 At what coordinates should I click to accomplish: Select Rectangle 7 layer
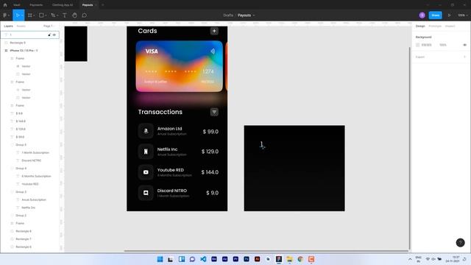pyautogui.click(x=24, y=239)
